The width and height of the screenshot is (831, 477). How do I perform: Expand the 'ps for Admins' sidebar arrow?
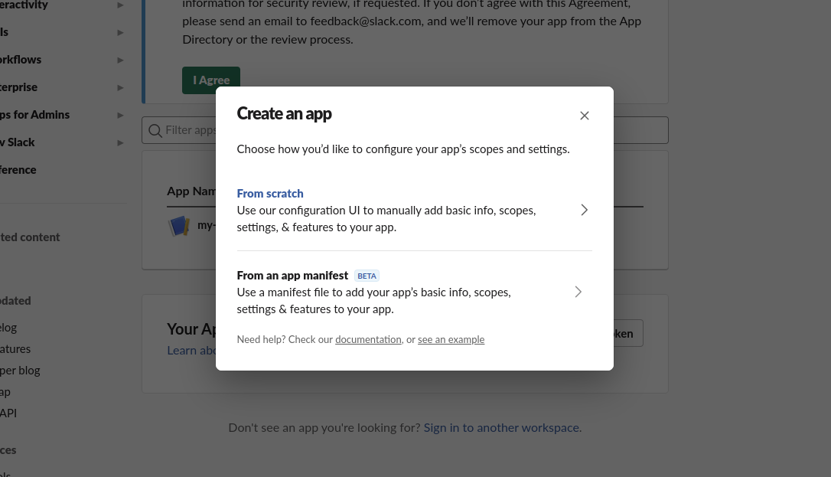(120, 115)
